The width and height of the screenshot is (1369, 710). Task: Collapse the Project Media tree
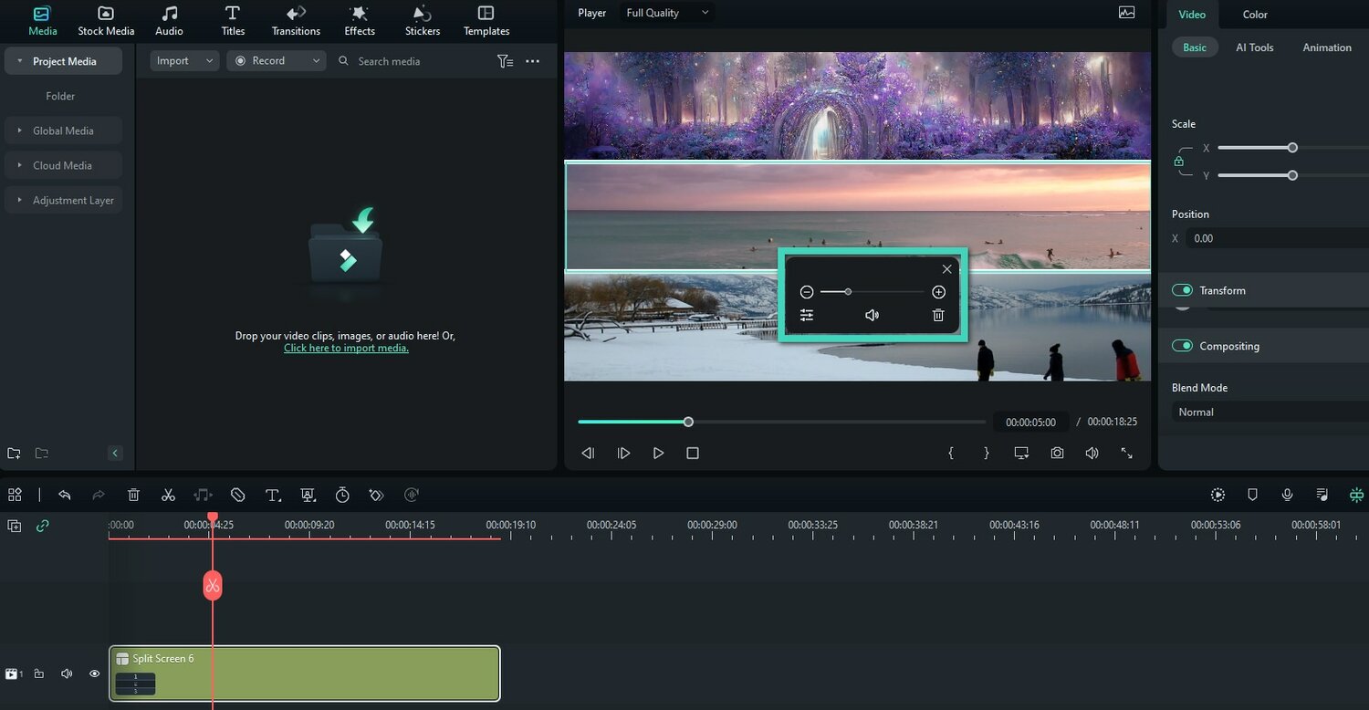click(x=19, y=61)
